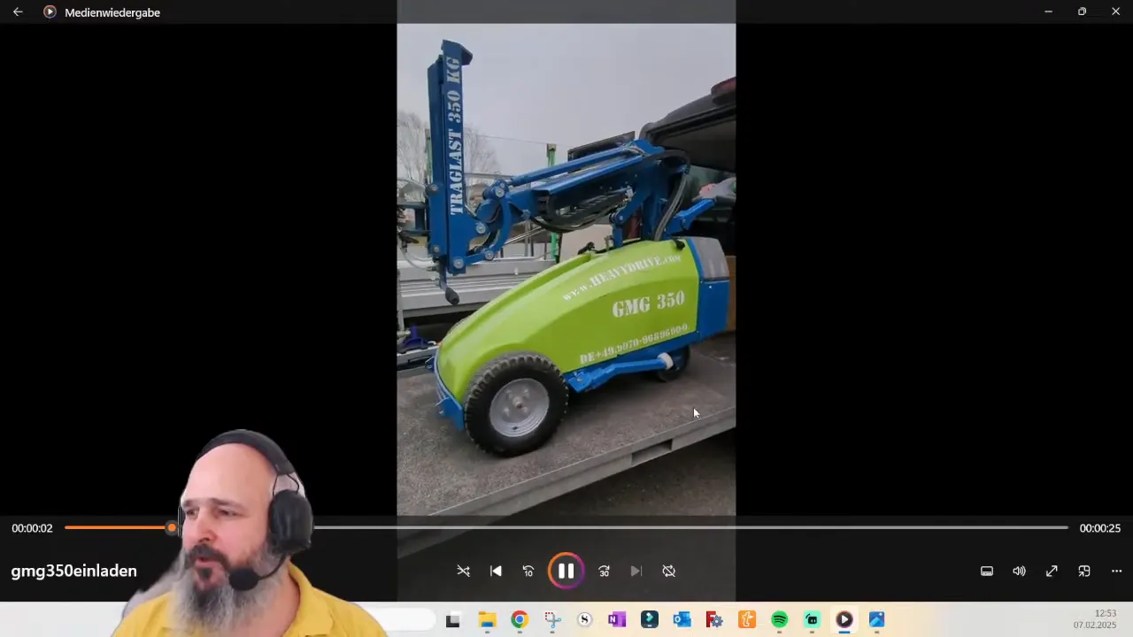Skip forward 30 seconds
The height and width of the screenshot is (637, 1133).
pyautogui.click(x=604, y=572)
